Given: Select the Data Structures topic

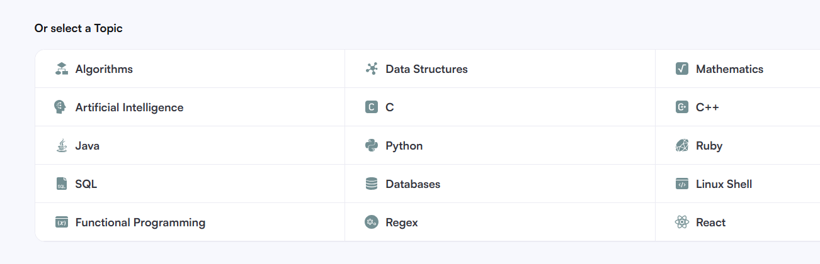Looking at the screenshot, I should click(426, 69).
